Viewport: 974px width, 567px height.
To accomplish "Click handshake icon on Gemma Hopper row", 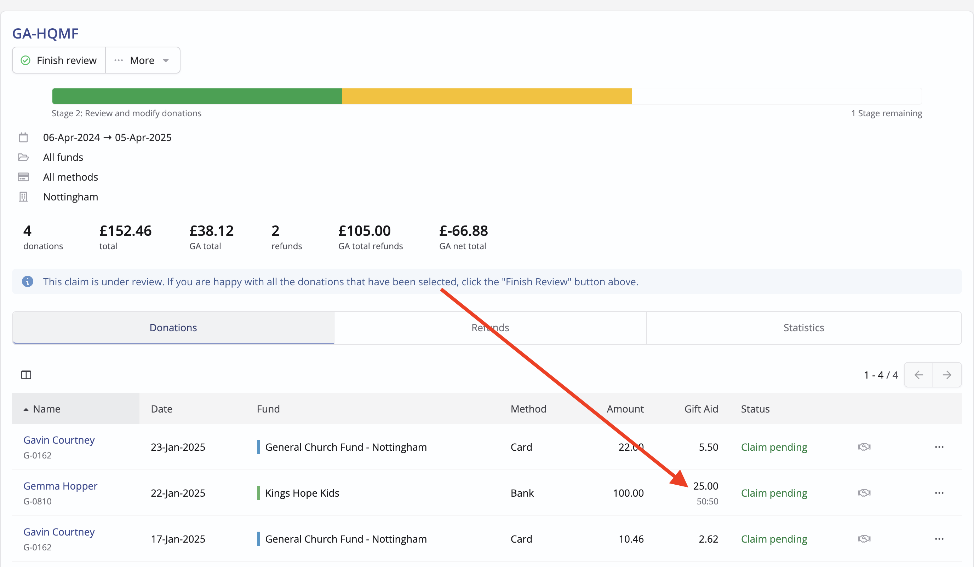I will coord(864,493).
